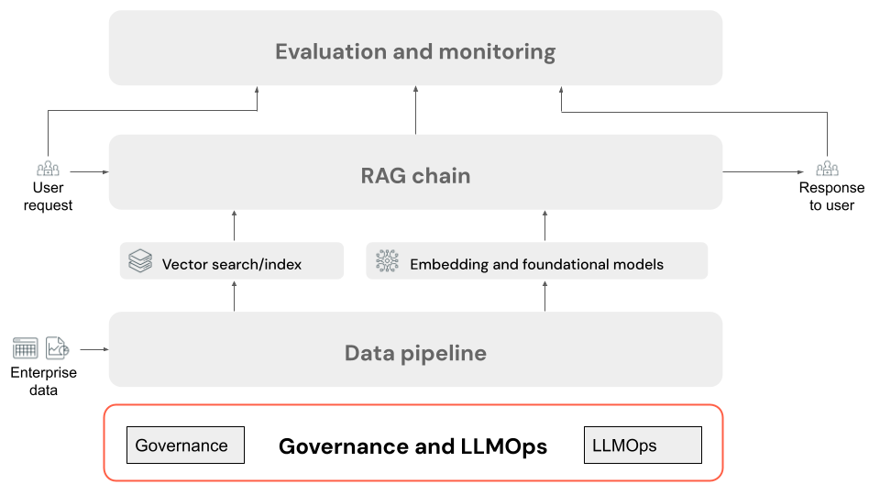Click the Response to user text label
The width and height of the screenshot is (880, 495).
pos(830,197)
